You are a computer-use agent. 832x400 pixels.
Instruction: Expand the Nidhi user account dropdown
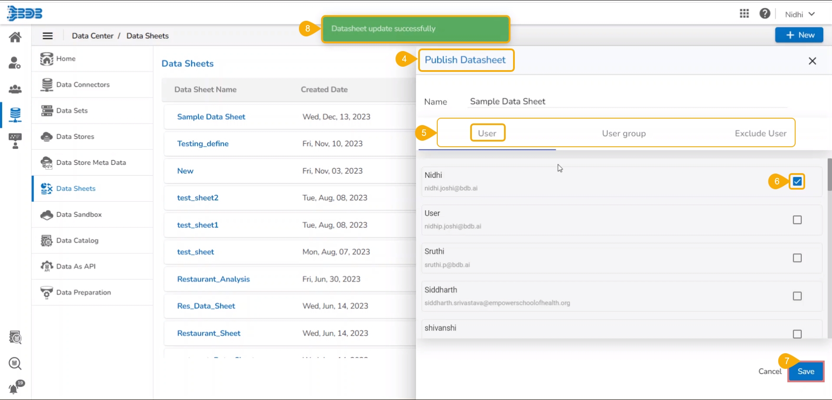click(x=800, y=14)
